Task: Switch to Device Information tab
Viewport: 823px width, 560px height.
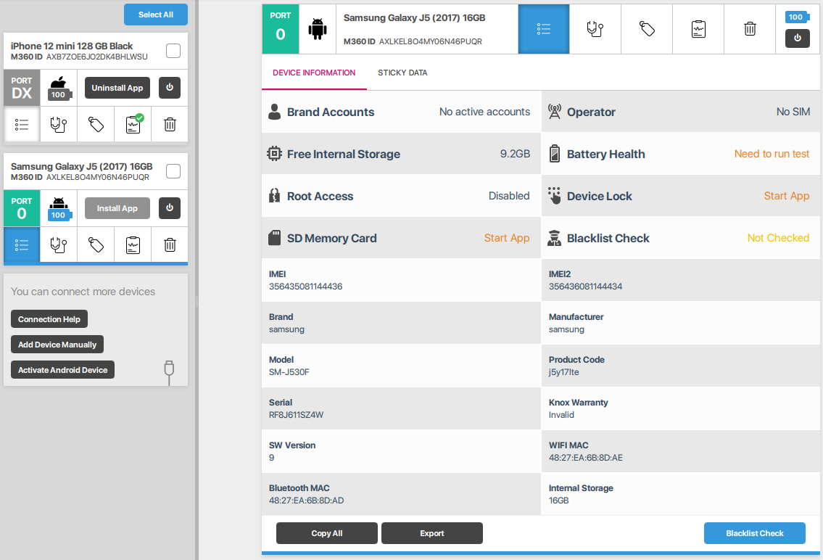Action: [x=314, y=73]
